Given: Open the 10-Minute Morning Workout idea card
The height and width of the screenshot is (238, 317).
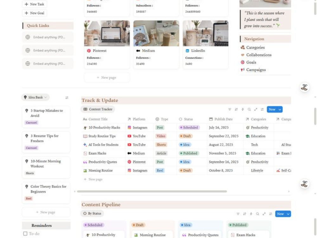Looking at the screenshot, I should tap(46, 167).
